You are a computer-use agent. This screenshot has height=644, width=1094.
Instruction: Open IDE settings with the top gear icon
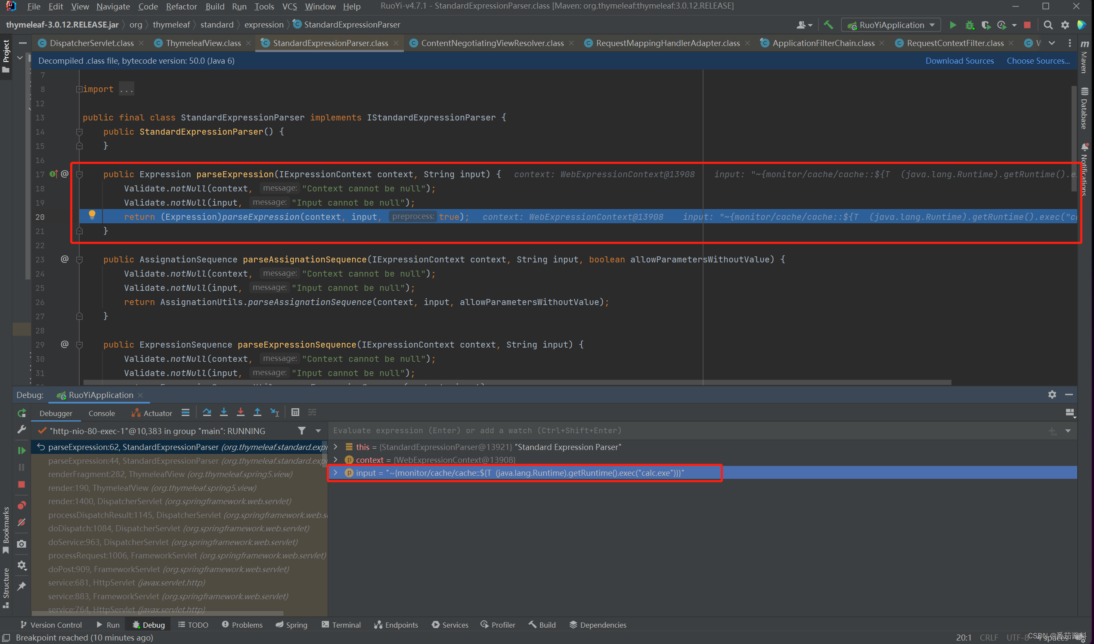[1065, 25]
